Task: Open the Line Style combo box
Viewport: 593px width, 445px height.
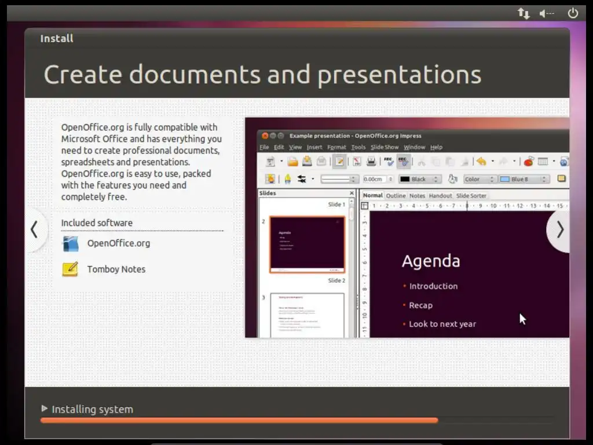Action: [339, 179]
